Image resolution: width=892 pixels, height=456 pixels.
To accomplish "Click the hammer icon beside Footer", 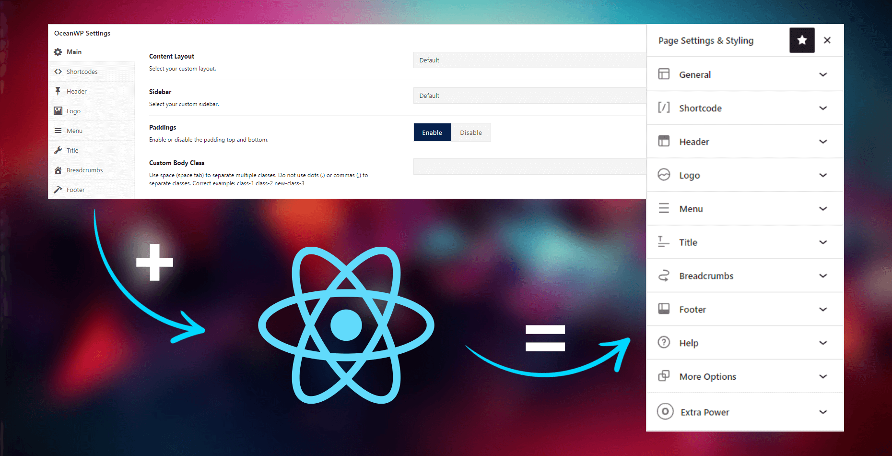I will pyautogui.click(x=58, y=190).
